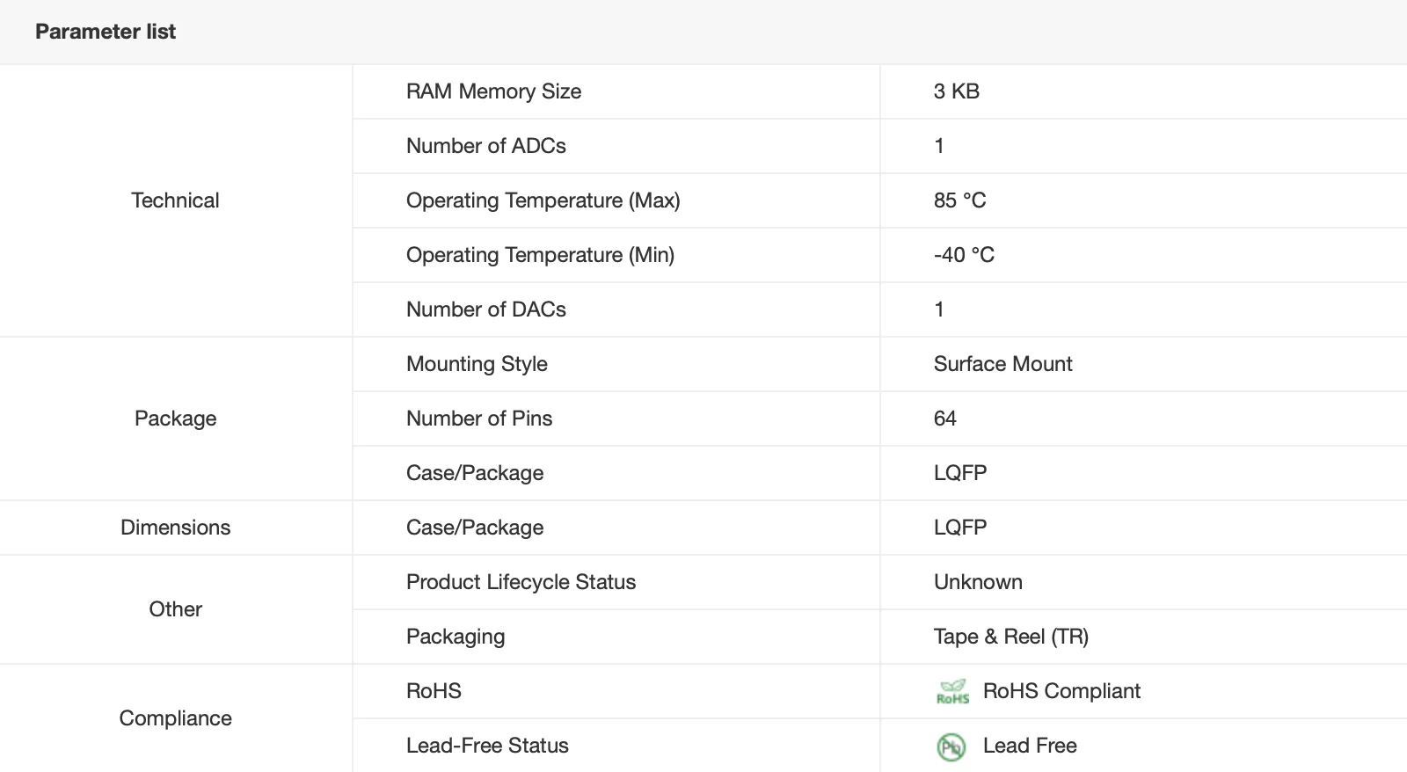Image resolution: width=1407 pixels, height=772 pixels.
Task: Click the Parameter list heading
Action: click(106, 32)
